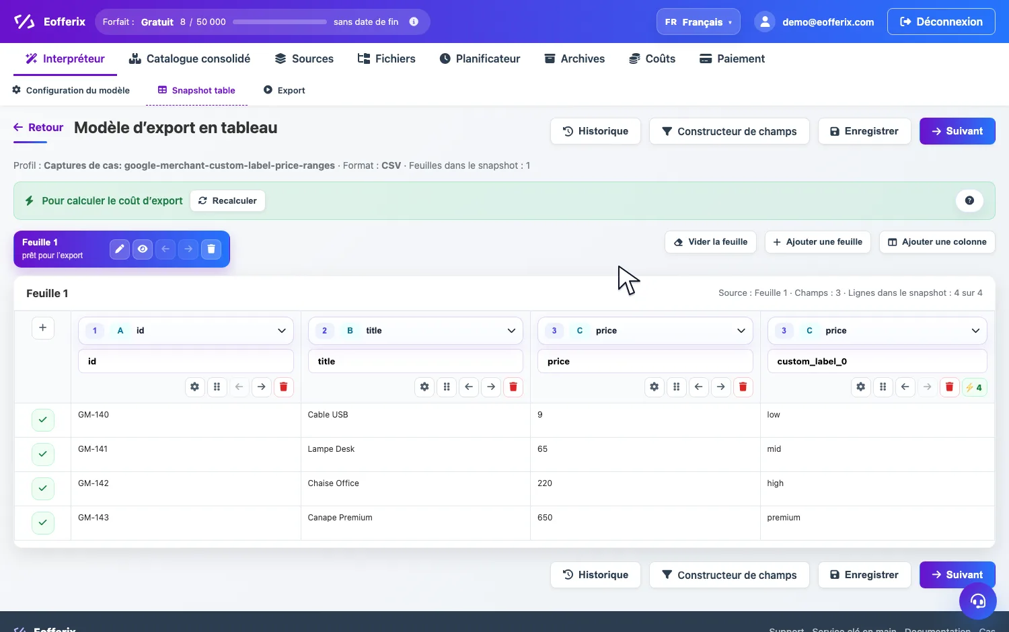Click the user avatar icon
1009x632 pixels.
coord(765,22)
